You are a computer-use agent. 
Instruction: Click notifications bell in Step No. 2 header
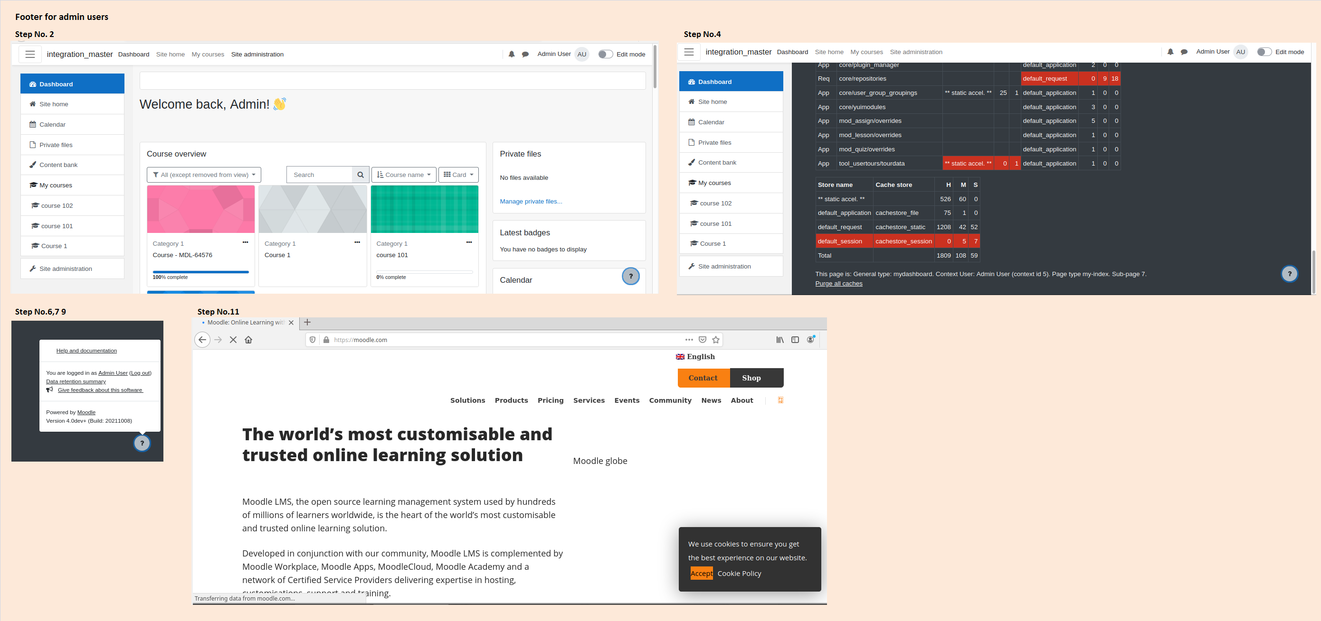[511, 54]
